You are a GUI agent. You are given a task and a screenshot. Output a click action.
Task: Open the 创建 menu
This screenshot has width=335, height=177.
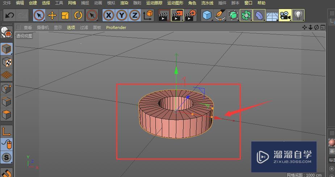point(33,3)
